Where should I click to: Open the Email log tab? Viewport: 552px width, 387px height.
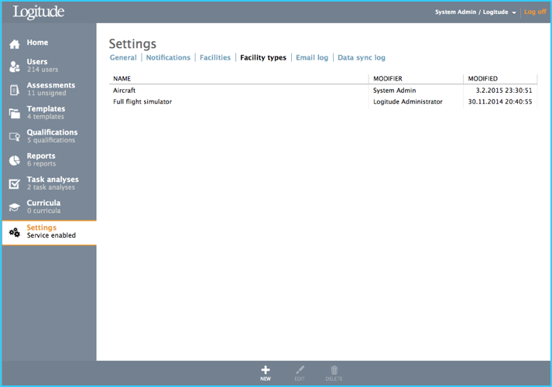[312, 58]
